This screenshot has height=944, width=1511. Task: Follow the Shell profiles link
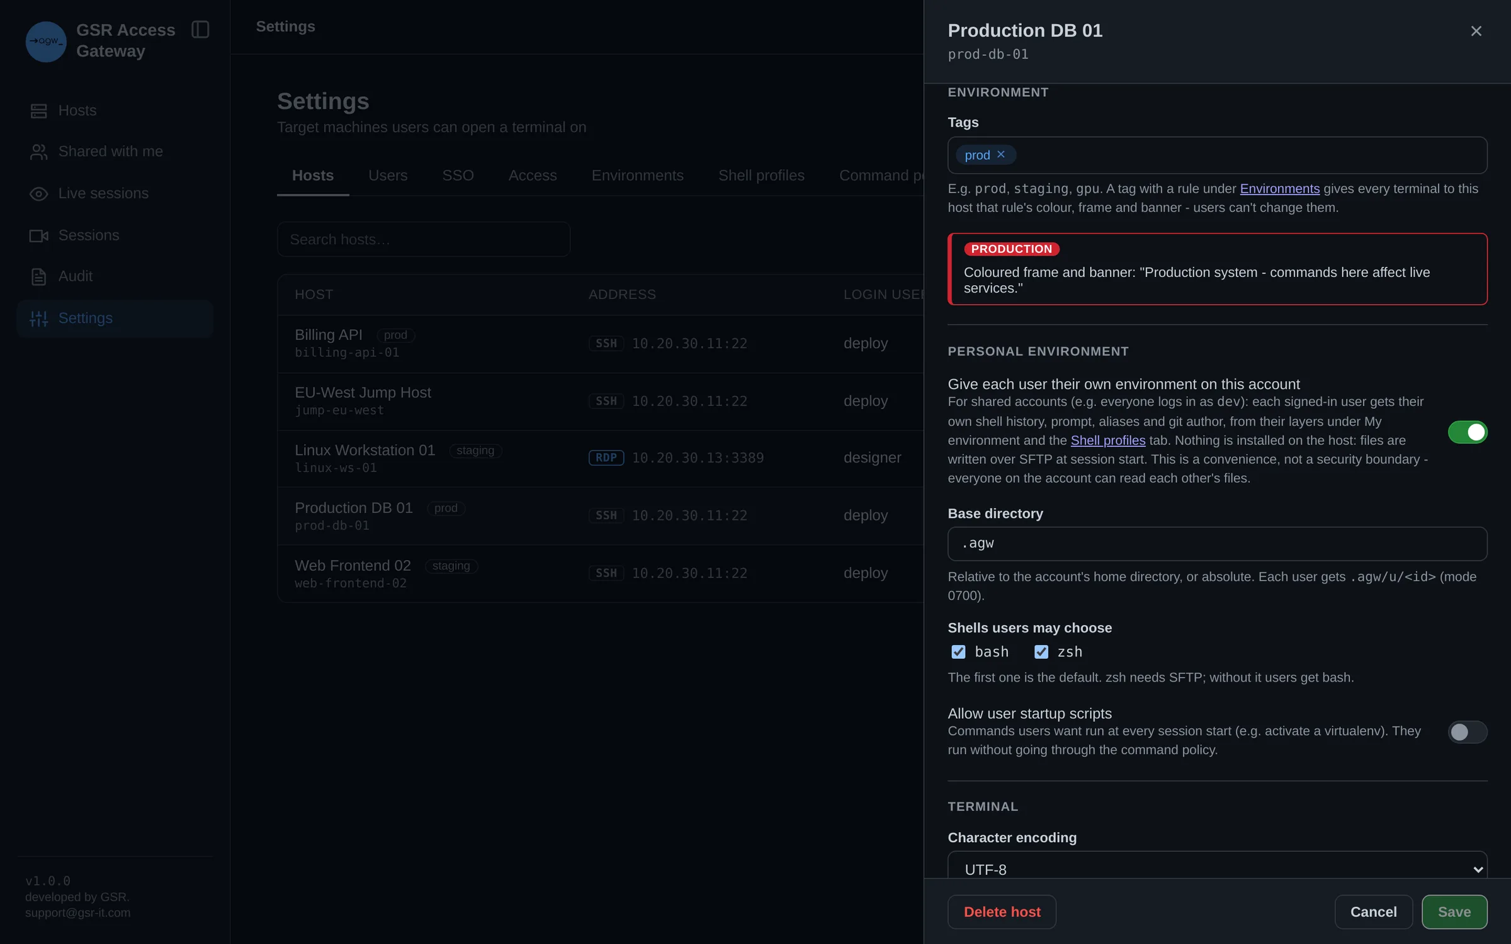1107,441
